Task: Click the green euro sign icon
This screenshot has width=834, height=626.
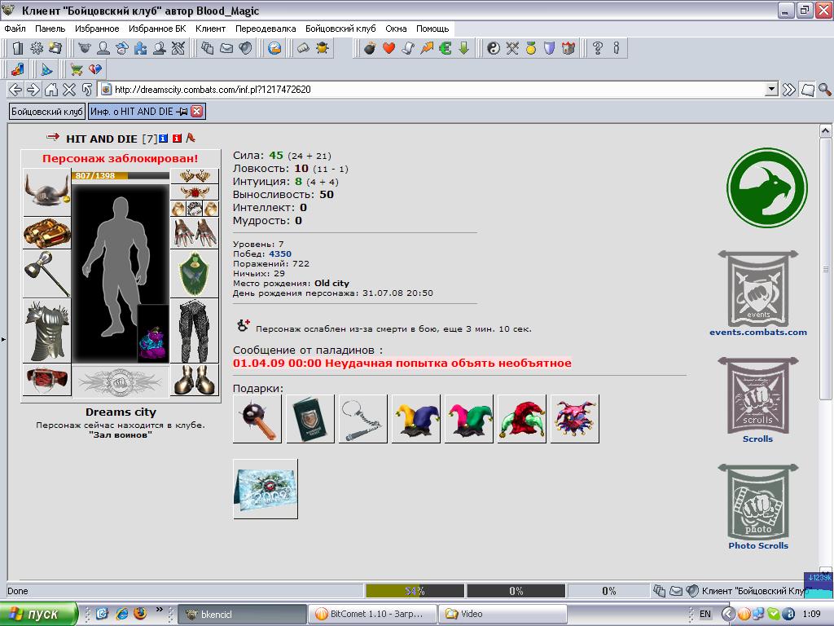Action: [446, 48]
